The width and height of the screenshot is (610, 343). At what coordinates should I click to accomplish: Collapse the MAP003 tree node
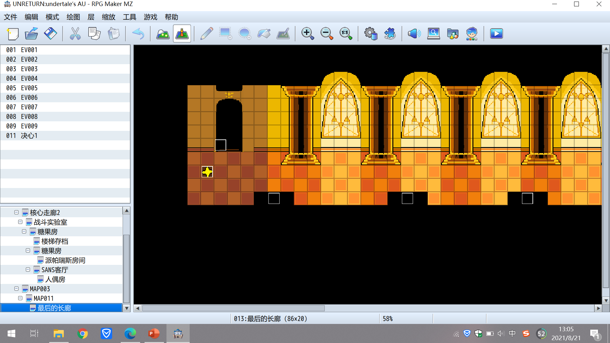pyautogui.click(x=17, y=289)
